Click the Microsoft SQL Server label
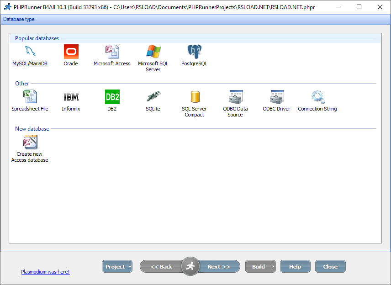Image resolution: width=391 pixels, height=285 pixels. [x=153, y=67]
